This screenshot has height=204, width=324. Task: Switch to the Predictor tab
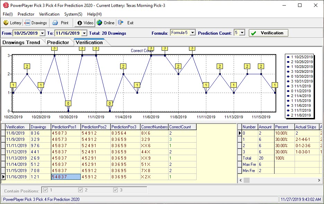[x=58, y=42]
